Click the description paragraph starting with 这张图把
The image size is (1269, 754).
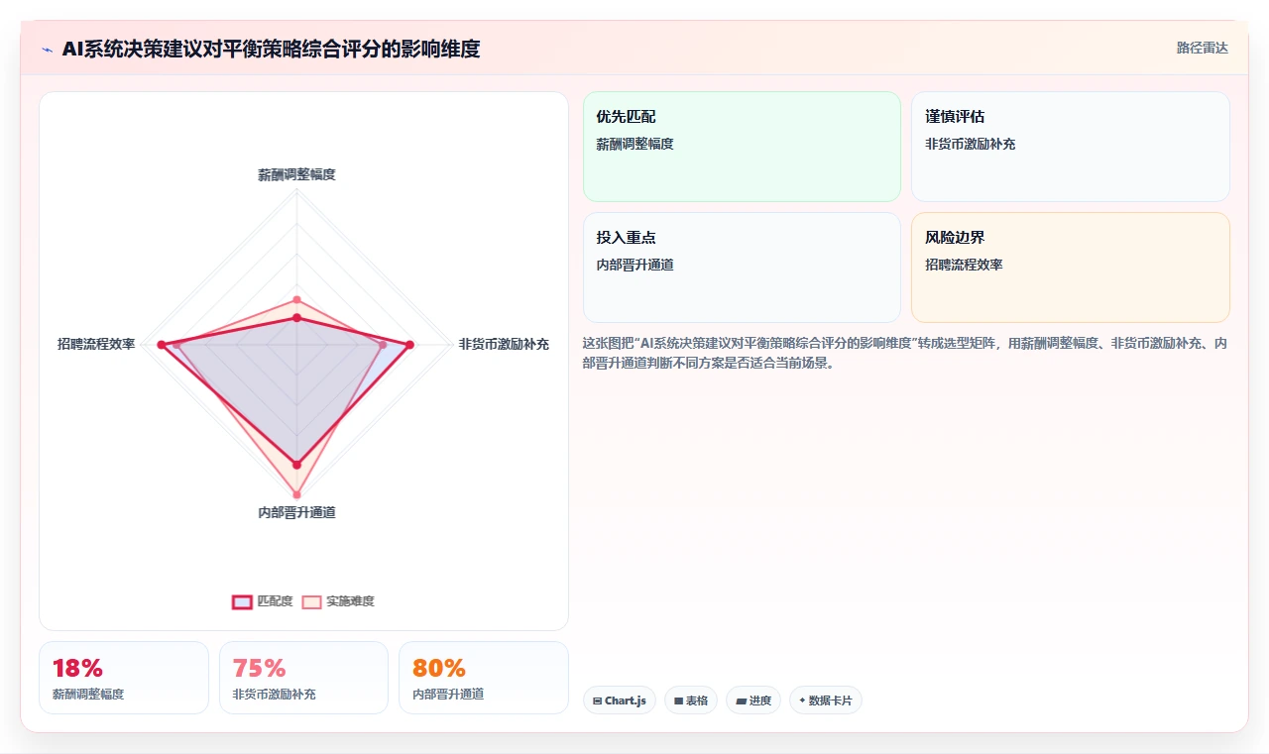(905, 353)
